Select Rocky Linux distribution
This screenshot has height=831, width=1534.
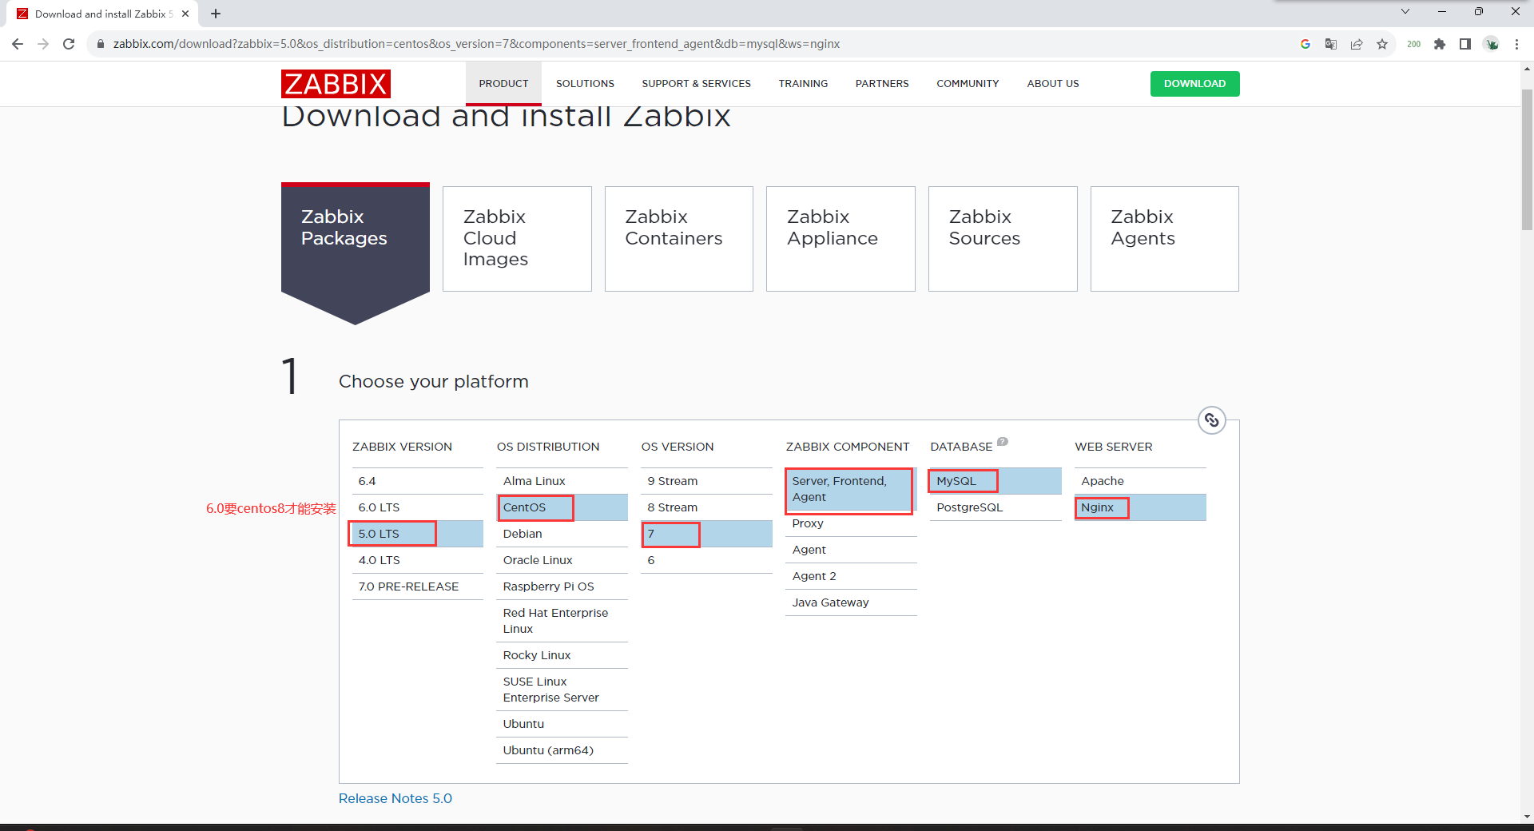(562, 655)
